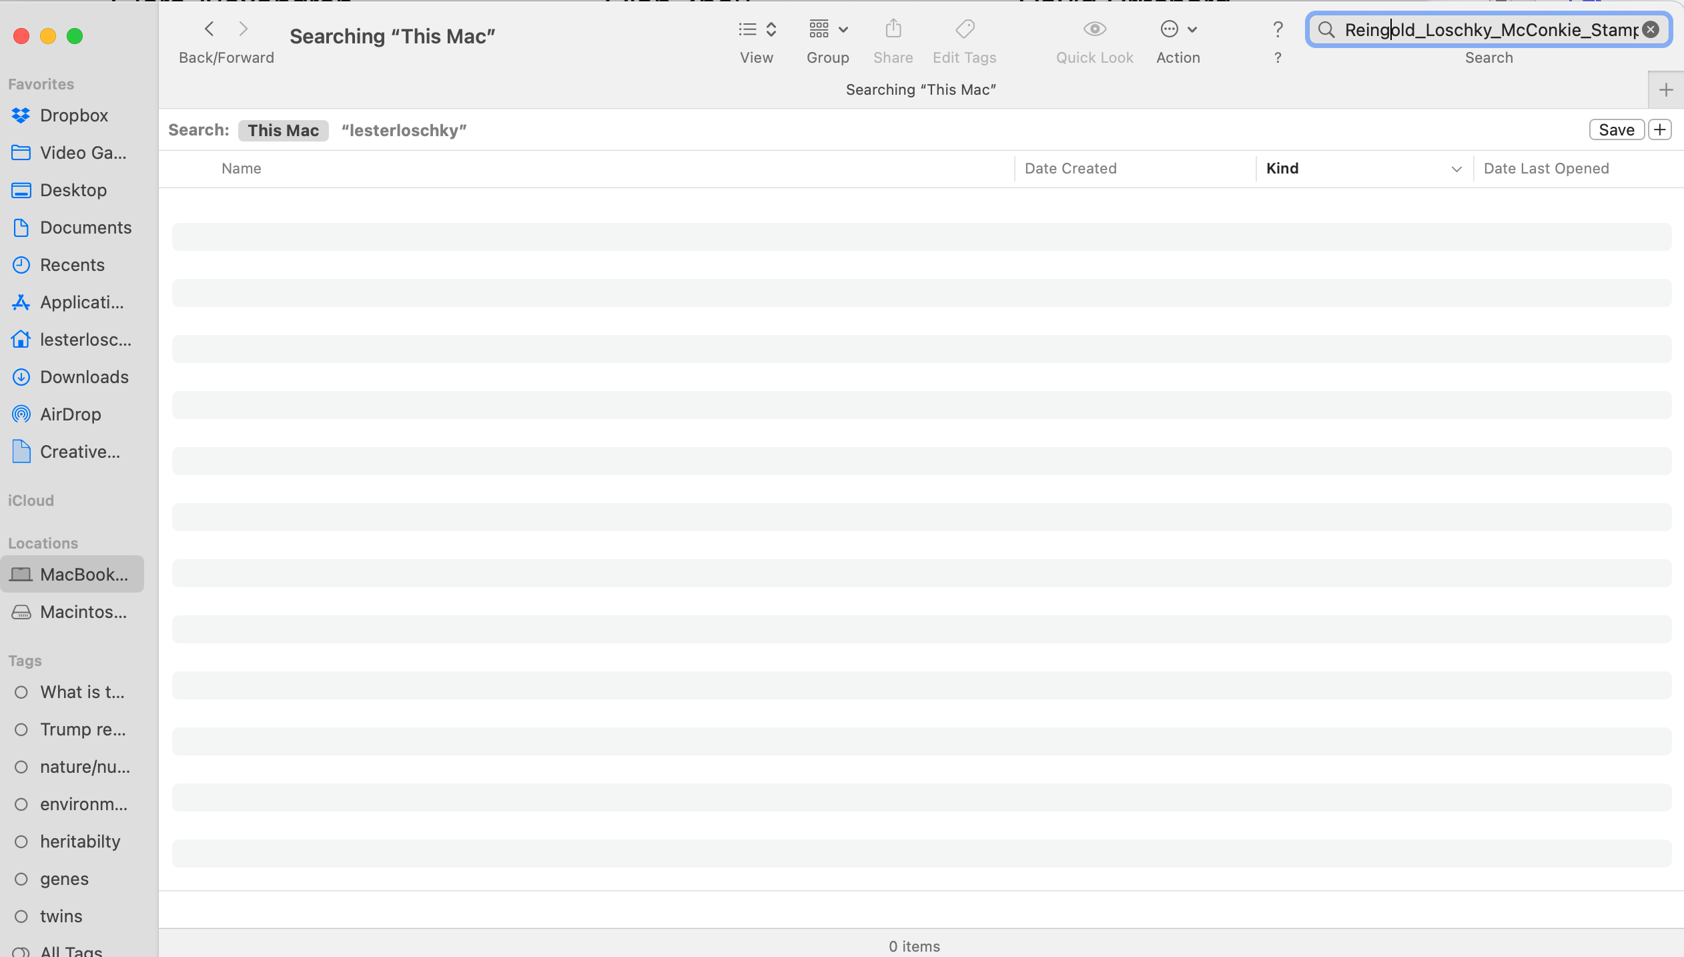
Task: Open the Dropbox sidebar item
Action: click(74, 115)
